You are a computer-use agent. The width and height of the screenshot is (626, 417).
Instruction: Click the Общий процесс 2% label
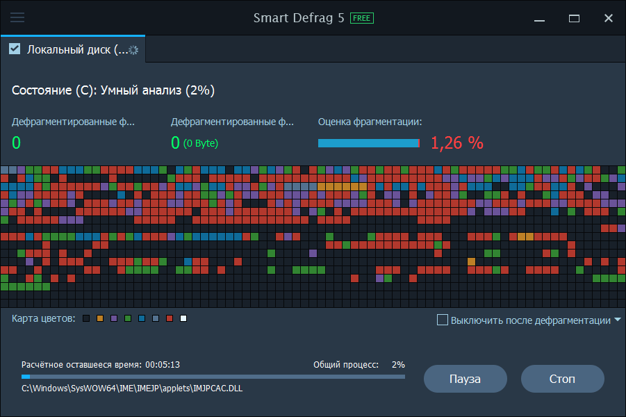click(x=359, y=365)
